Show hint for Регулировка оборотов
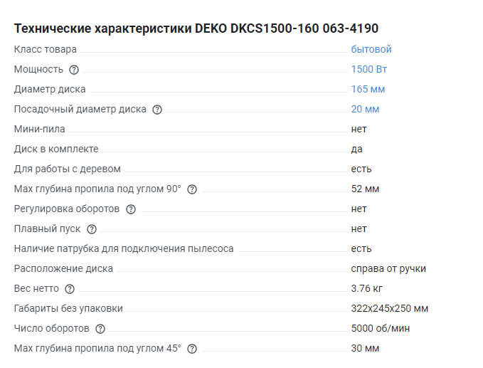The height and width of the screenshot is (368, 483). coord(131,209)
